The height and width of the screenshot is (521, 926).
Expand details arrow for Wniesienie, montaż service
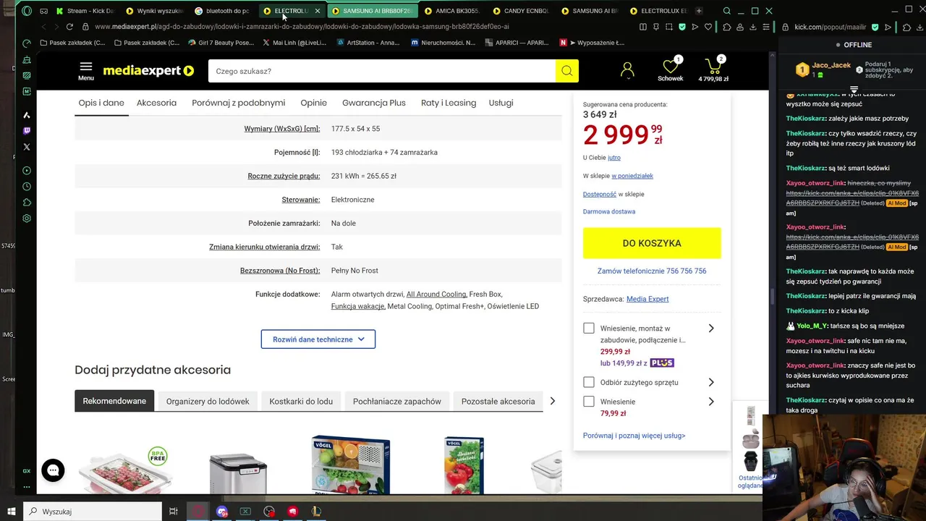[x=711, y=329]
